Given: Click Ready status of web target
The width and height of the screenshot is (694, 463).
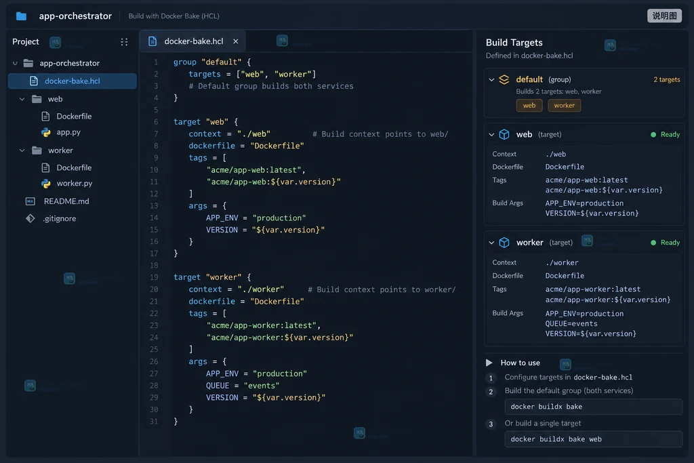Looking at the screenshot, I should (x=666, y=135).
